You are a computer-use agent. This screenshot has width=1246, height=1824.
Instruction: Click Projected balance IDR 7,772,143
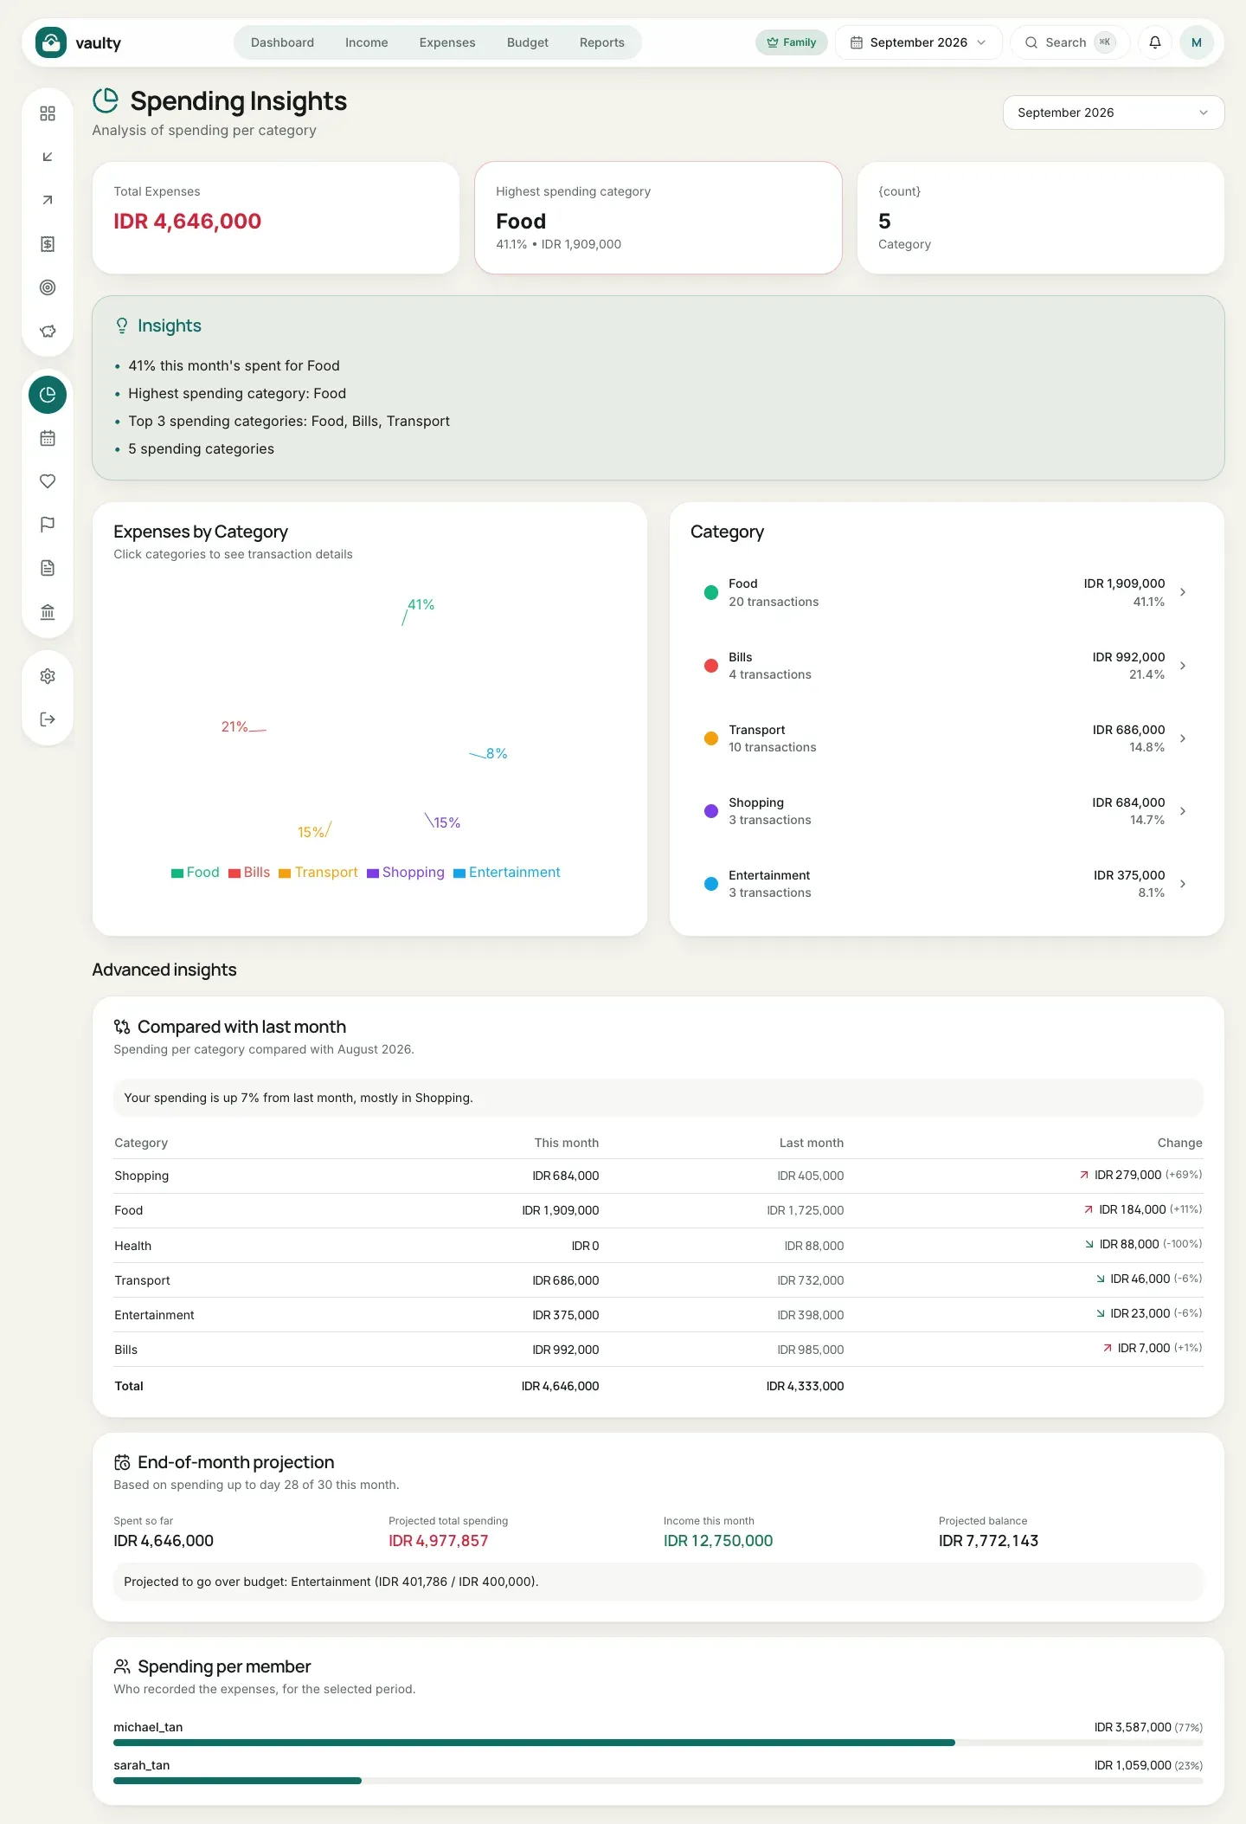point(989,1541)
